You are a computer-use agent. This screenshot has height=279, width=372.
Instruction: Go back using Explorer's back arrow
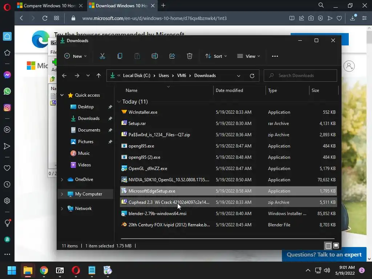(64, 76)
